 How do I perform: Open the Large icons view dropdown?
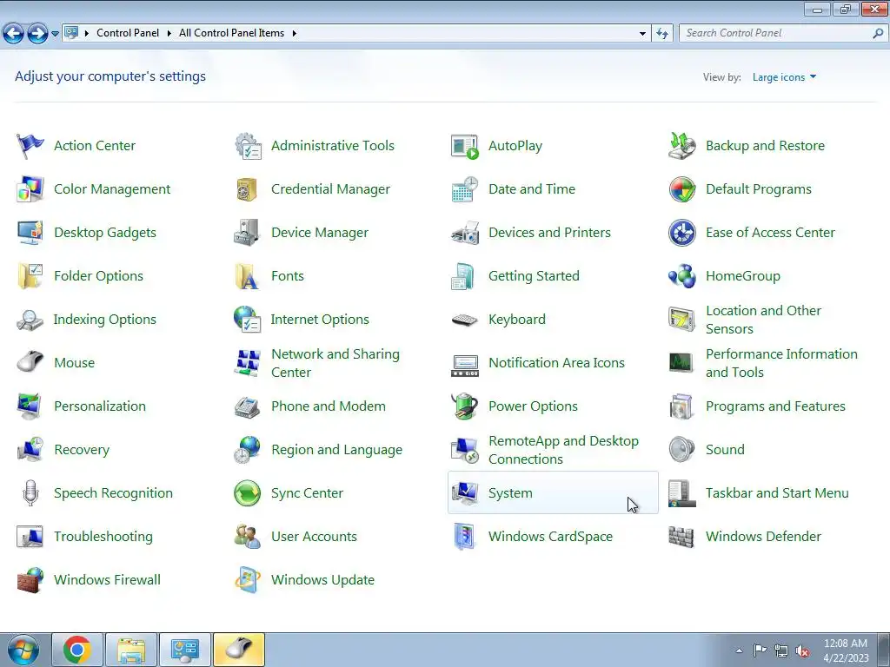click(785, 77)
